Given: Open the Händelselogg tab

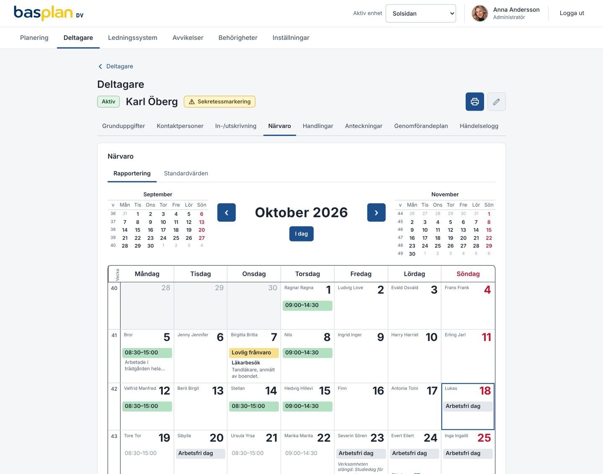Looking at the screenshot, I should (479, 126).
